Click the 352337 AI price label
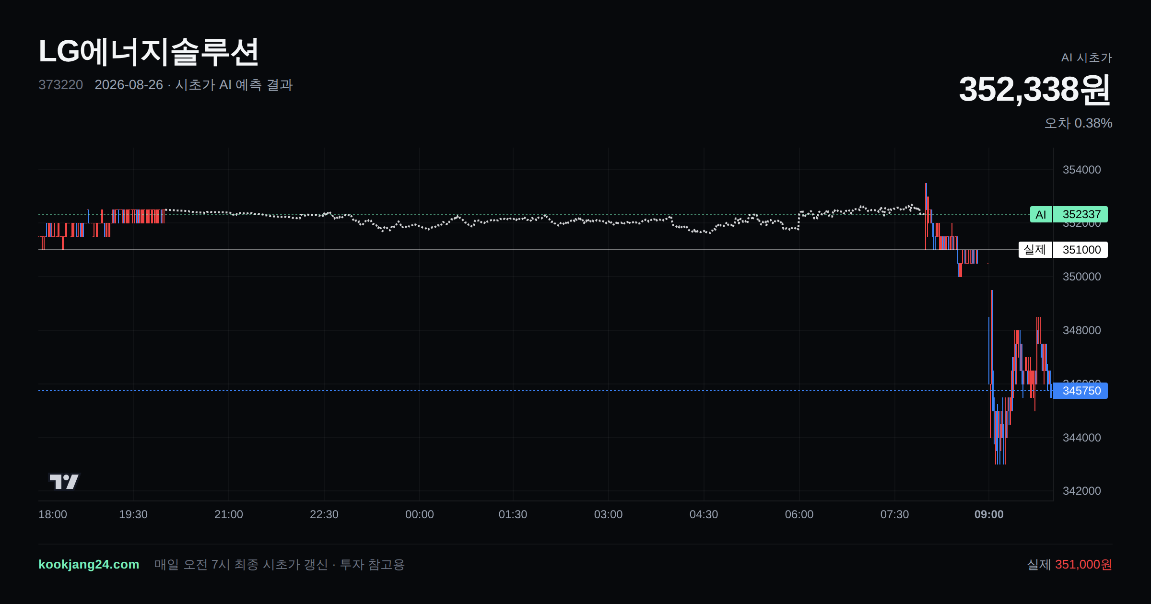Image resolution: width=1151 pixels, height=604 pixels. (1081, 214)
